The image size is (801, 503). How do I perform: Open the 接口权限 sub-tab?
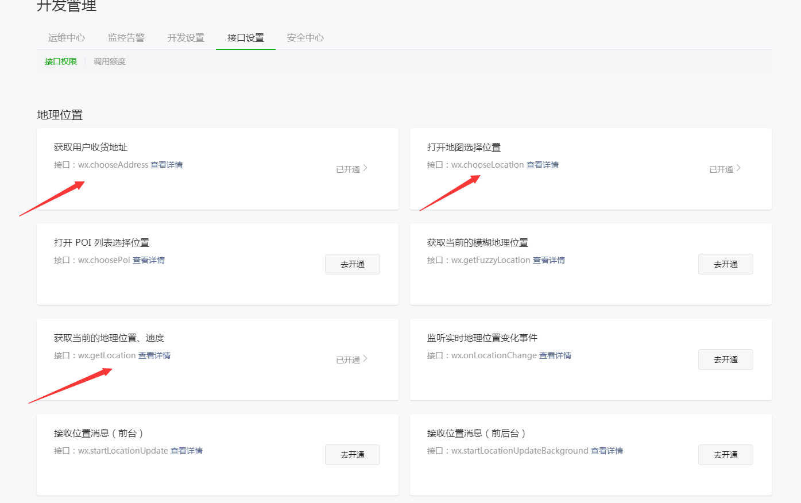point(60,61)
